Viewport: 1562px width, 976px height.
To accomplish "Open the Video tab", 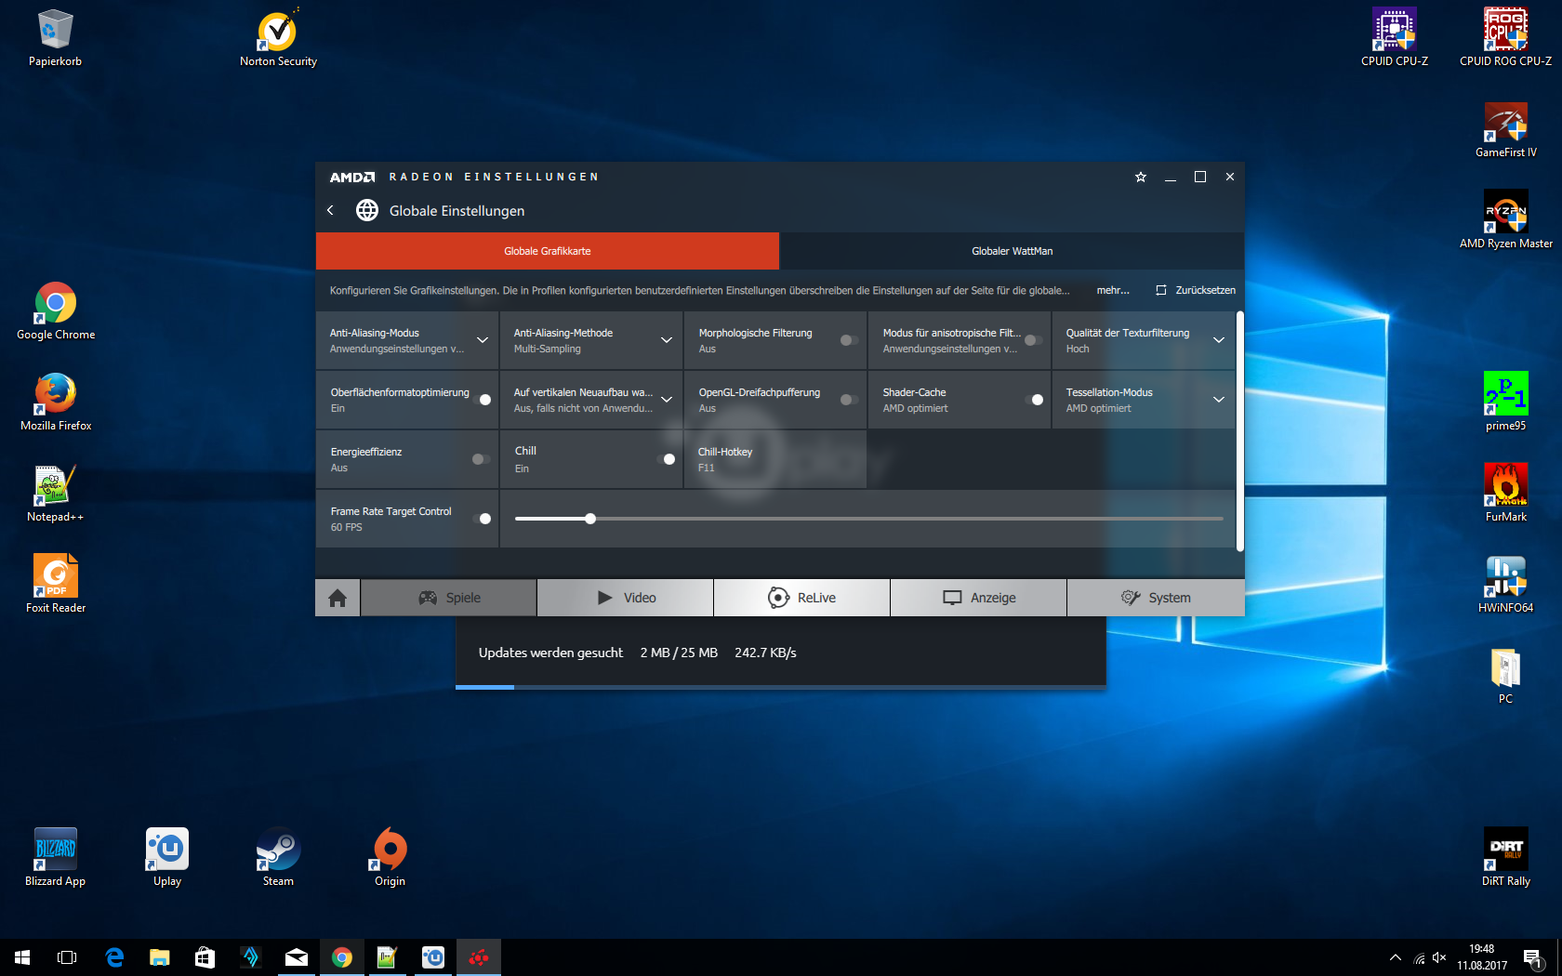I will pyautogui.click(x=626, y=598).
